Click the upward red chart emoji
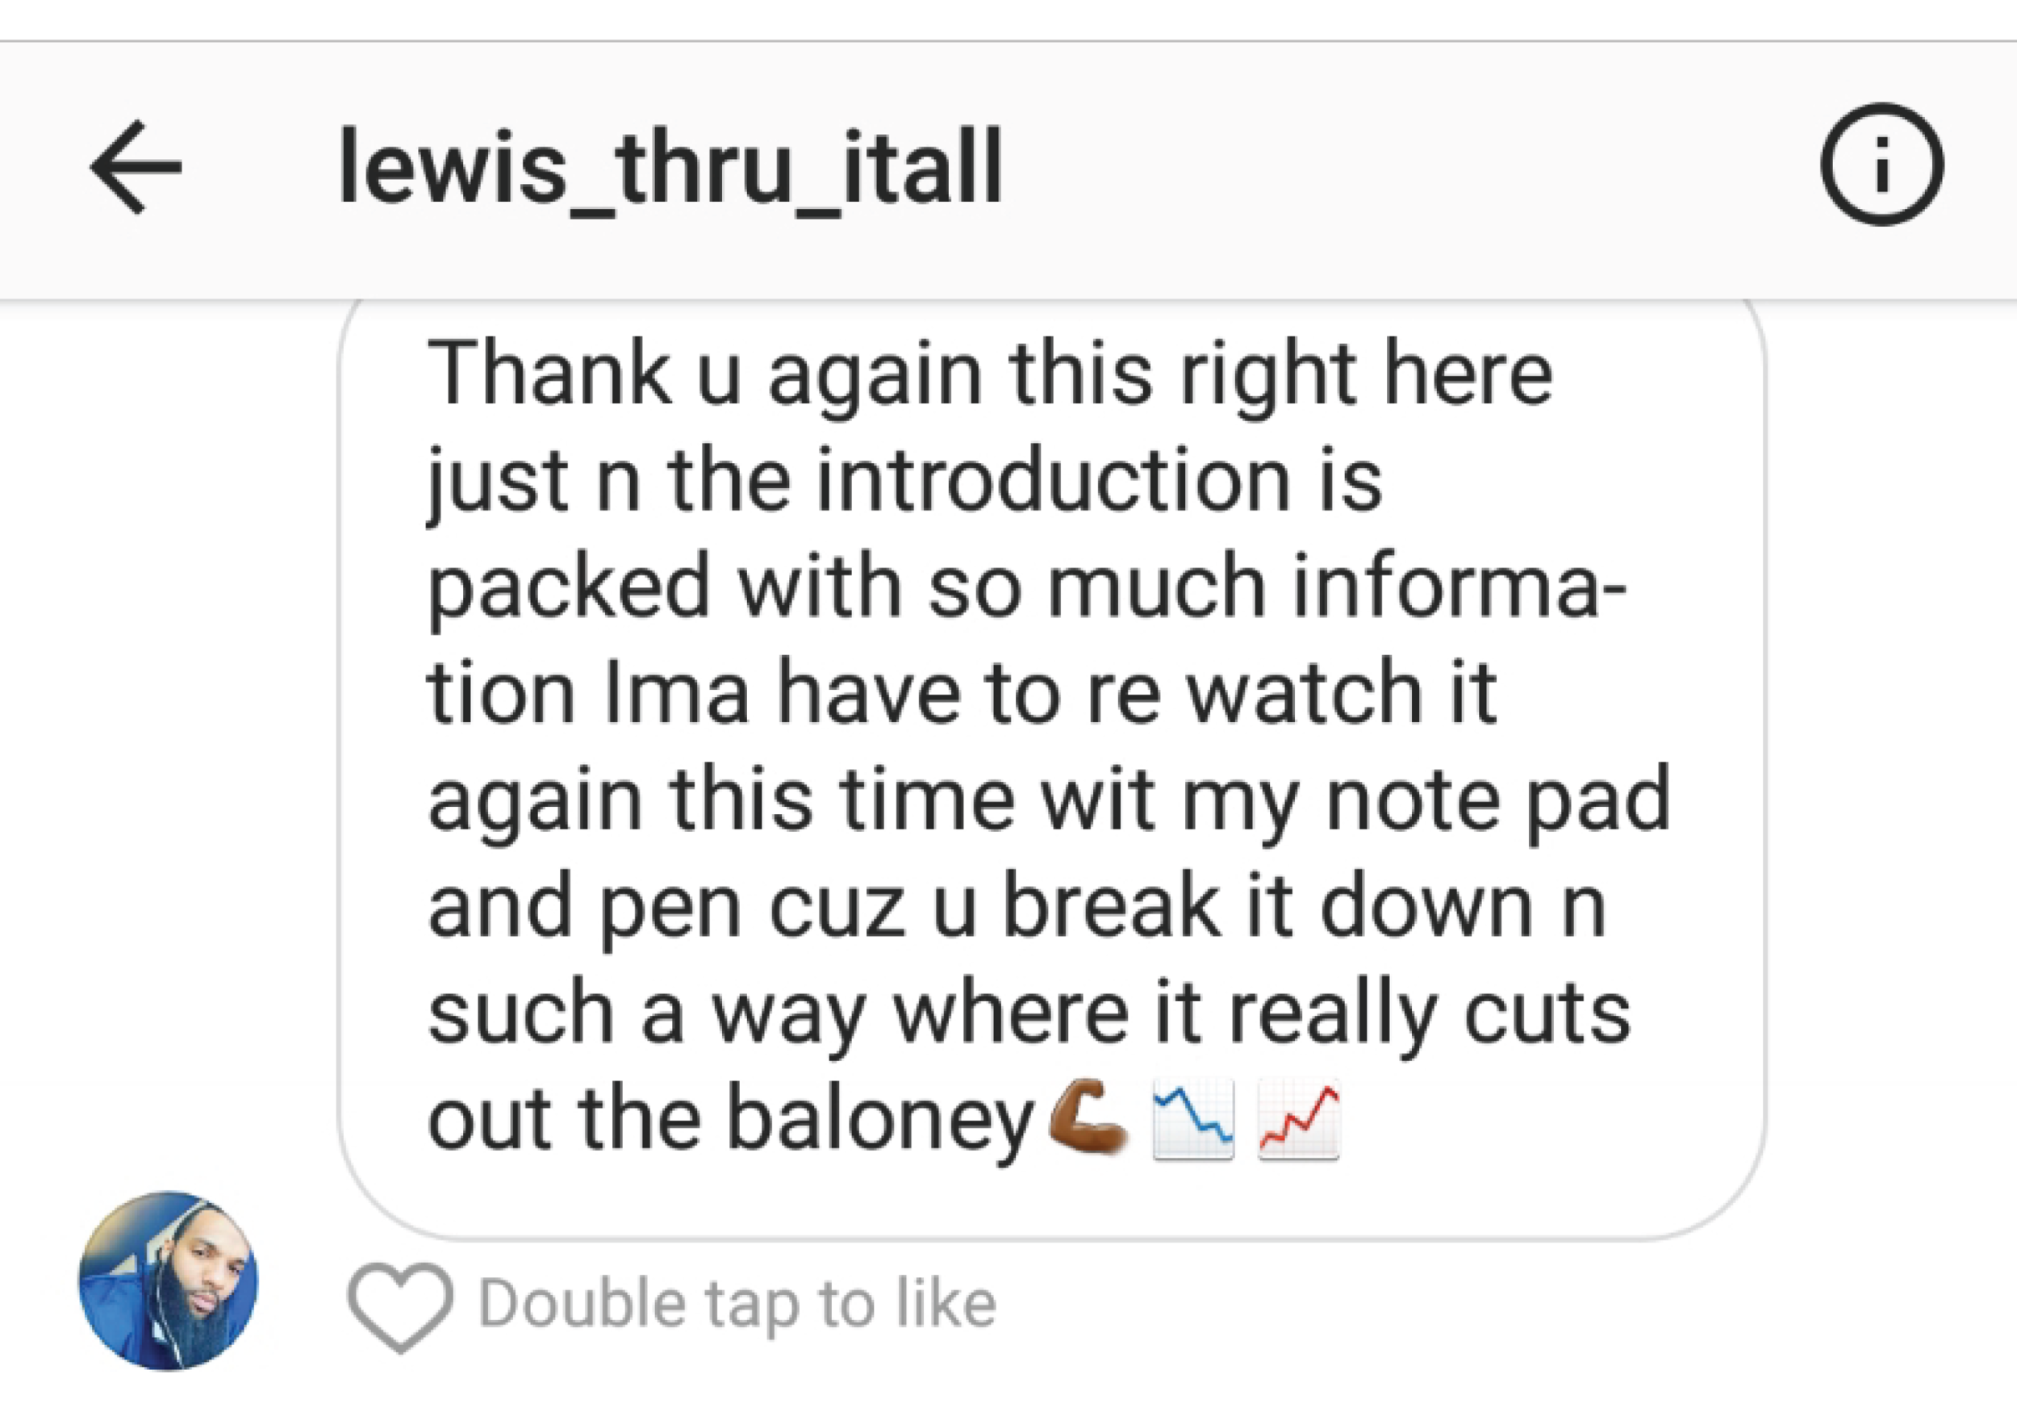Image resolution: width=2017 pixels, height=1412 pixels. point(1298,1120)
